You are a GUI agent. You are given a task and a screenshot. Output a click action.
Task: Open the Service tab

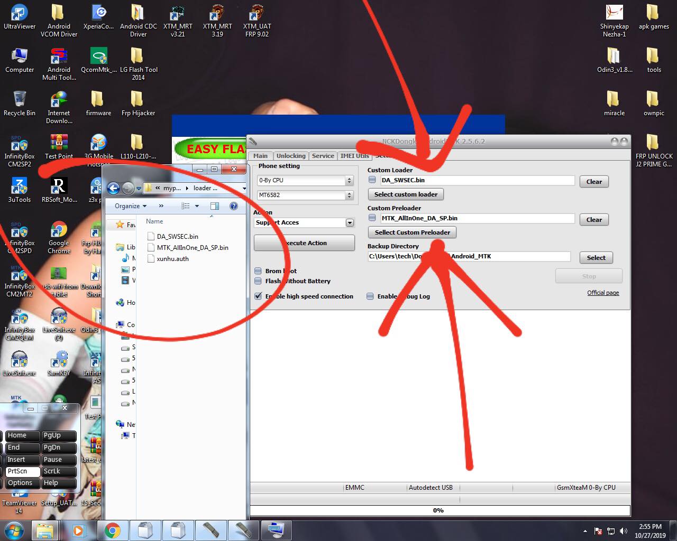323,156
